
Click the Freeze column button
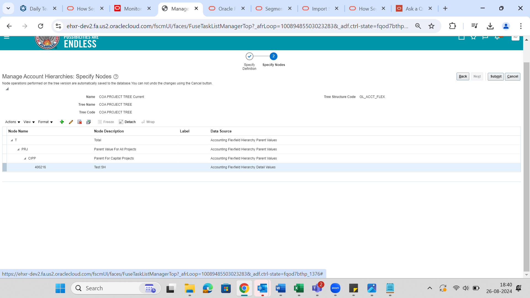[x=106, y=122]
